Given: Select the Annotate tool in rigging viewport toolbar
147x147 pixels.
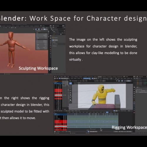Looking at the screenshot, I should tap(71, 97).
